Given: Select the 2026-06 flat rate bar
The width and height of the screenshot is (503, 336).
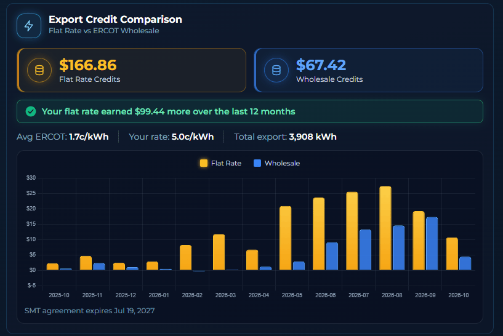Looking at the screenshot, I should (x=319, y=234).
